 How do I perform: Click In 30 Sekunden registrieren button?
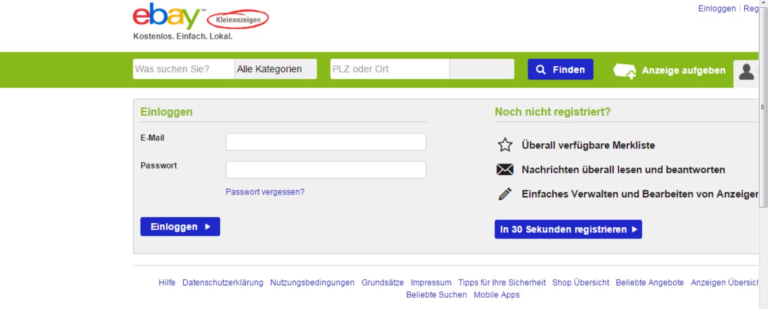(568, 229)
